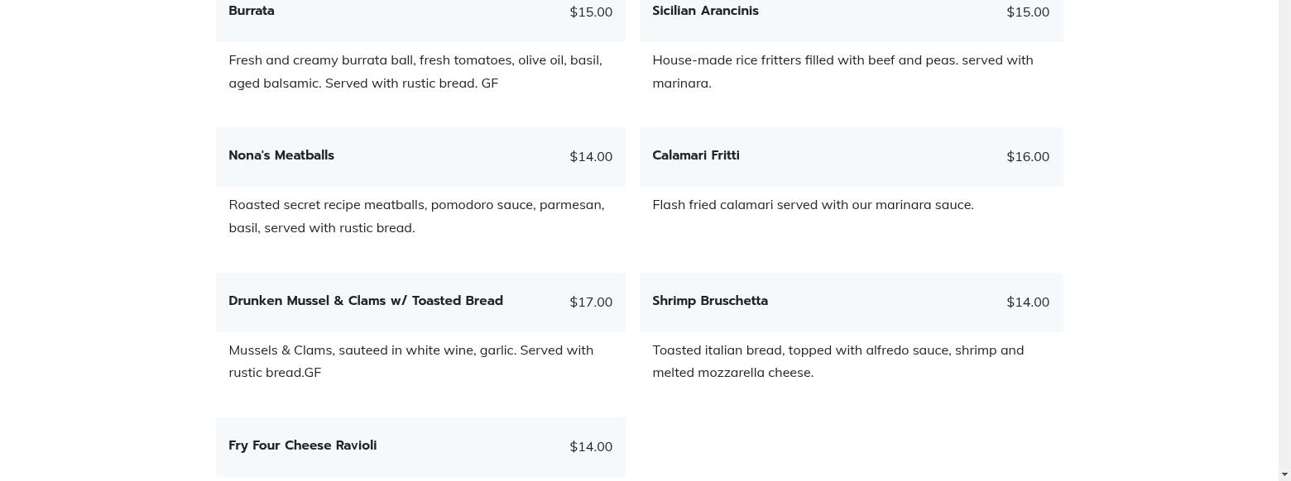Viewport: 1291px width, 481px height.
Task: Select the Calamari Fritti item heading
Action: [x=696, y=155]
